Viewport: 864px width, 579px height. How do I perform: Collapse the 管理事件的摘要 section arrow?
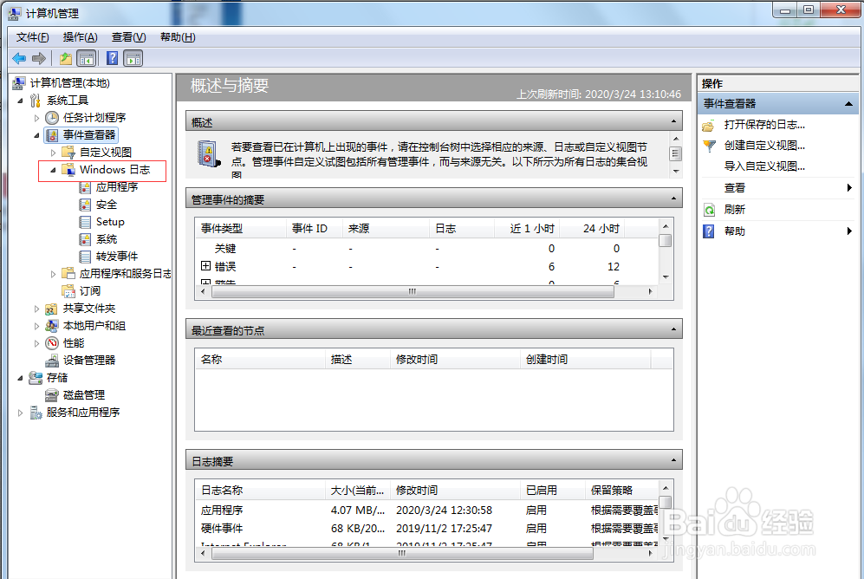click(673, 198)
